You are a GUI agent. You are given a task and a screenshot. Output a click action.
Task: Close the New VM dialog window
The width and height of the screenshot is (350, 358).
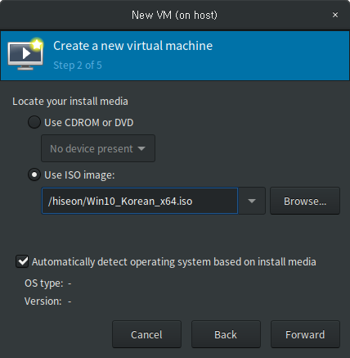click(335, 15)
